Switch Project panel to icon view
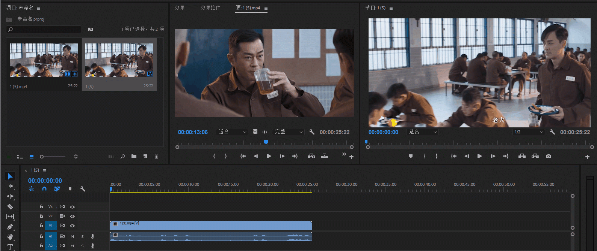597x251 pixels. point(32,157)
